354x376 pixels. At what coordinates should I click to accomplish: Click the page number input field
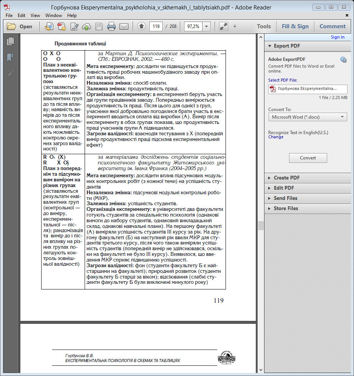[x=156, y=26]
